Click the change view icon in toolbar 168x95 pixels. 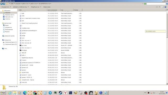pos(157,7)
